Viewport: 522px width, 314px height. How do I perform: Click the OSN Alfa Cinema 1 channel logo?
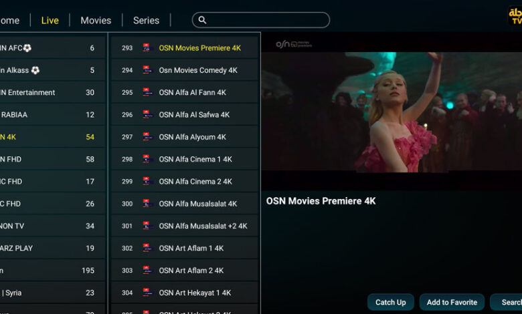point(148,160)
